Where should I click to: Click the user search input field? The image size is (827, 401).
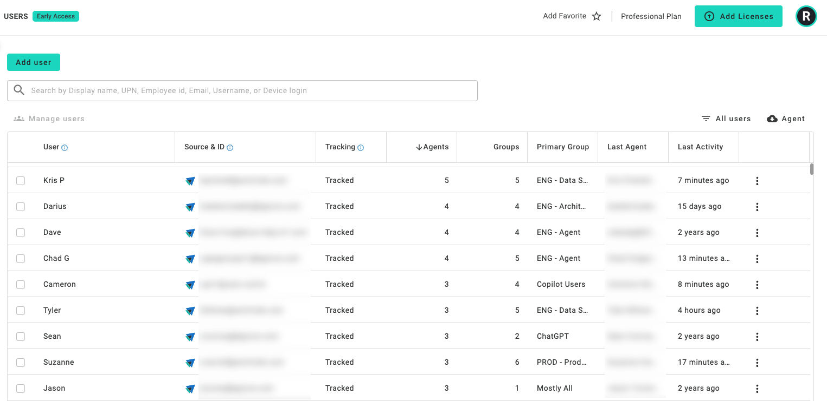(242, 90)
